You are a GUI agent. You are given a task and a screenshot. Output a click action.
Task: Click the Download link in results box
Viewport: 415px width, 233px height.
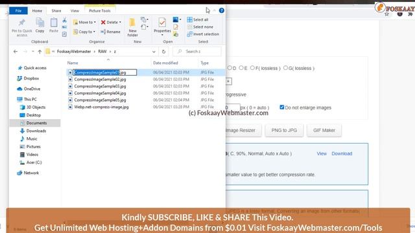(x=342, y=153)
